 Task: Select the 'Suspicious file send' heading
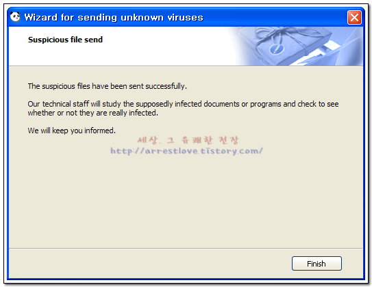[x=65, y=40]
